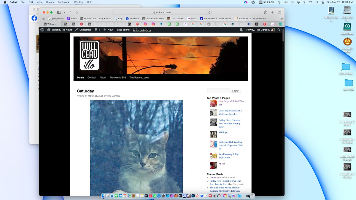Open a new tab with plus icon

272,12
